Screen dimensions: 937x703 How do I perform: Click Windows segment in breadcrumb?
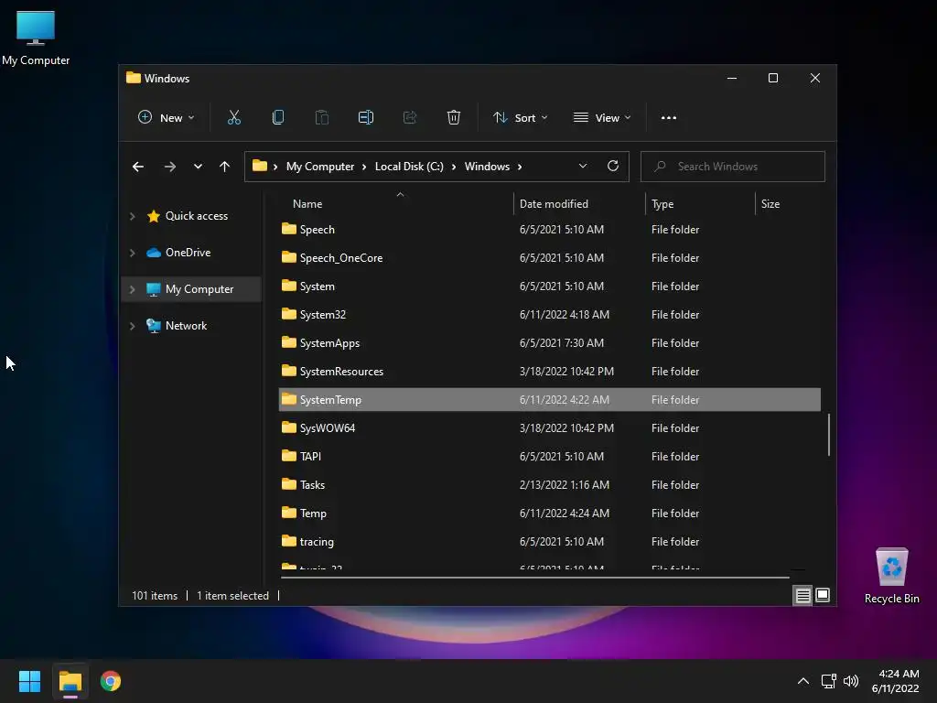pos(487,167)
